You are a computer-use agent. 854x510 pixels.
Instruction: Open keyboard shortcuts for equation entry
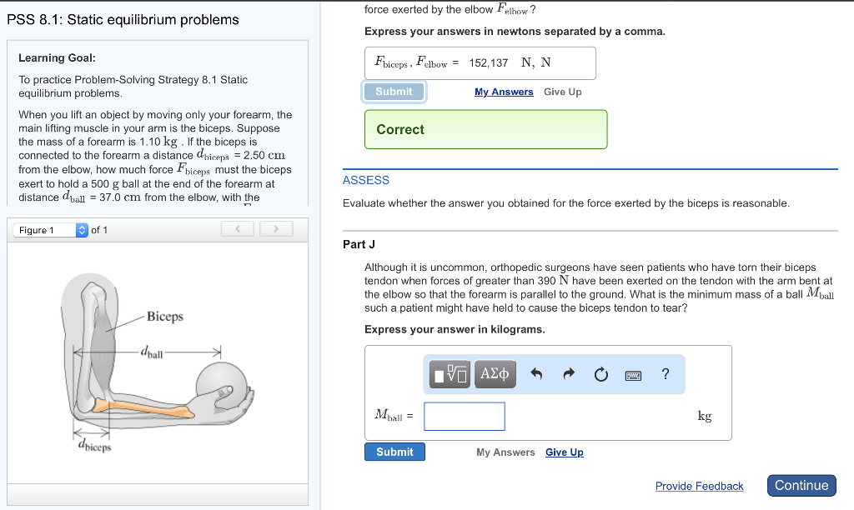pos(633,374)
